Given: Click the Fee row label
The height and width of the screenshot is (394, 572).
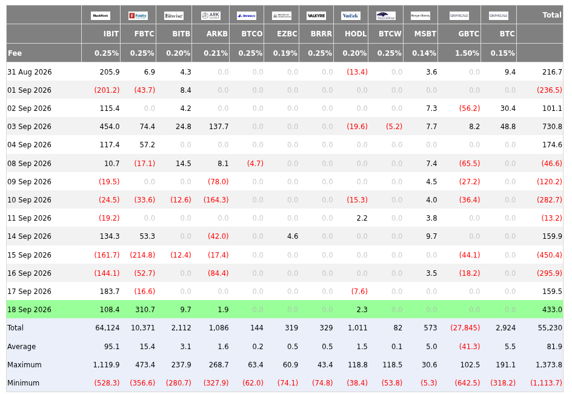Looking at the screenshot, I should coord(15,53).
